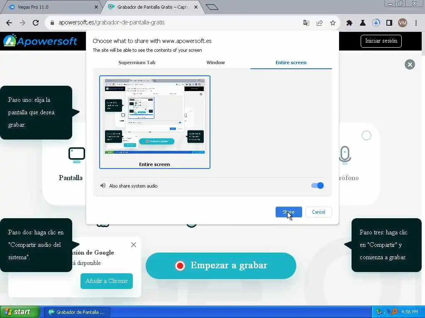The height and width of the screenshot is (318, 425).
Task: Select the Grabador de Pantalla Gratis tab
Action: 153,7
